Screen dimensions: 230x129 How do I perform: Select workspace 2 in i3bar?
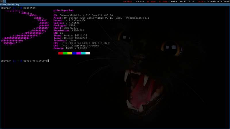pyautogui.click(x=4, y=1)
